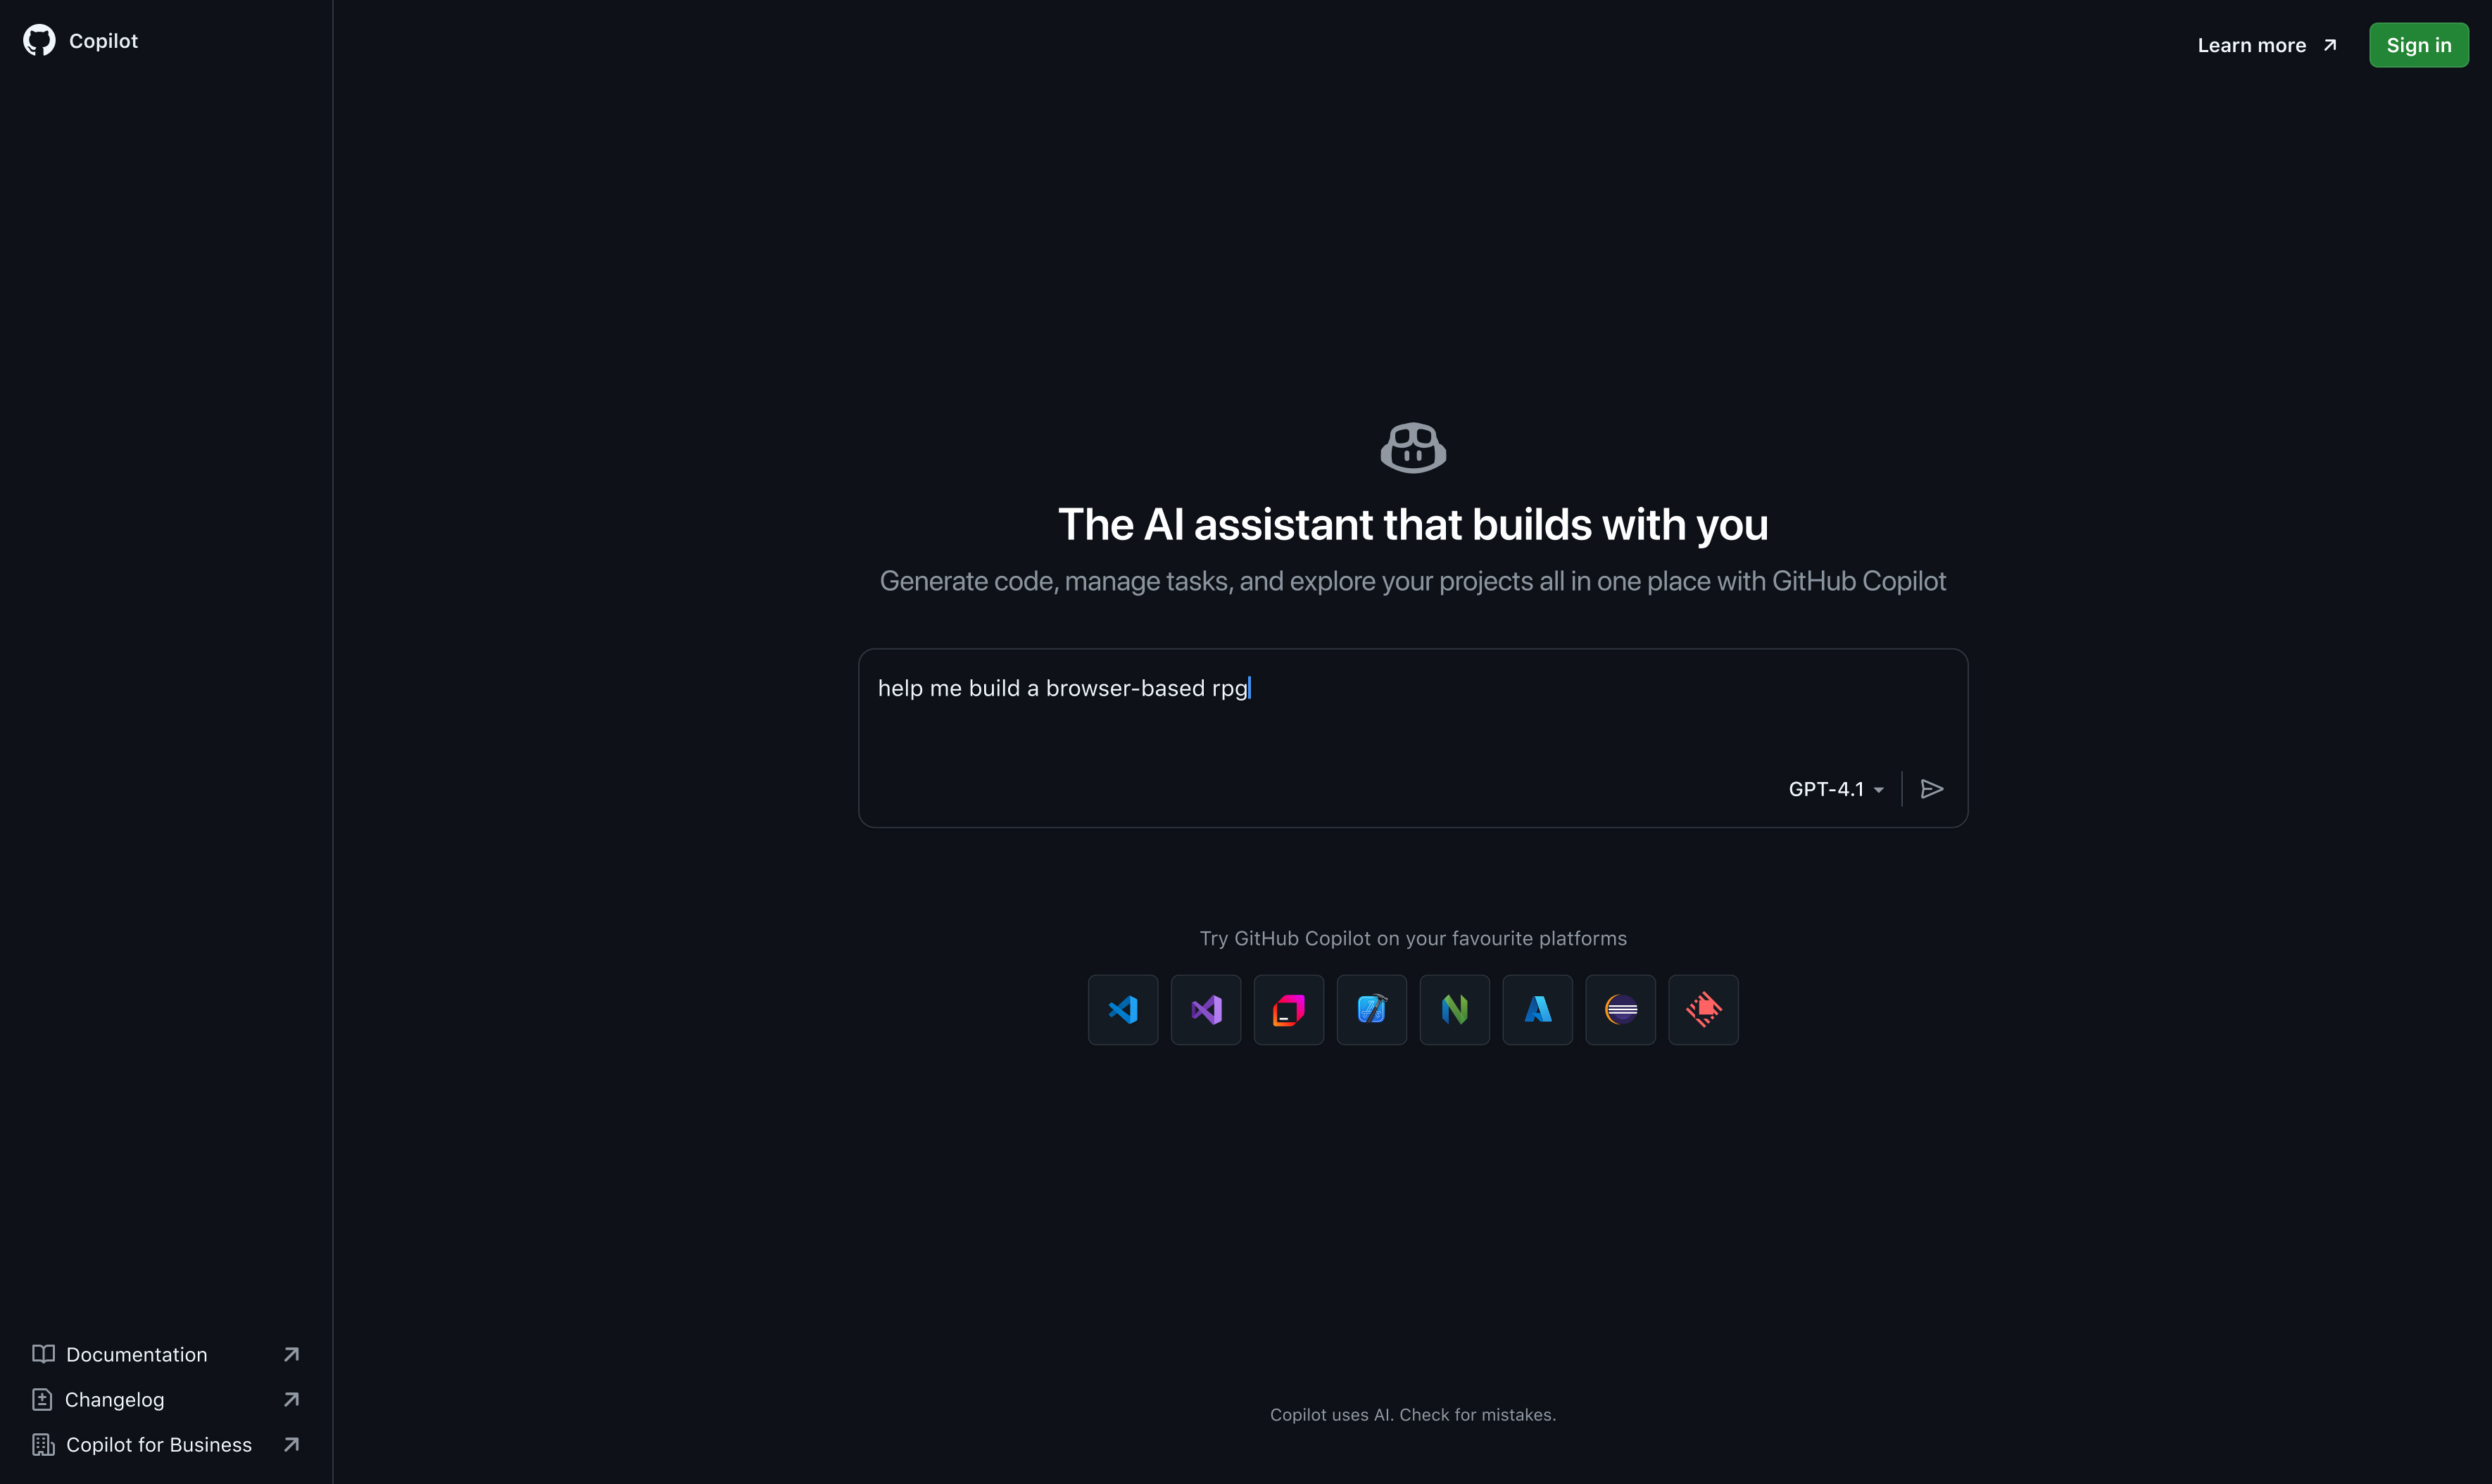Send the prompt with arrow button
This screenshot has width=2492, height=1484.
pos(1932,789)
